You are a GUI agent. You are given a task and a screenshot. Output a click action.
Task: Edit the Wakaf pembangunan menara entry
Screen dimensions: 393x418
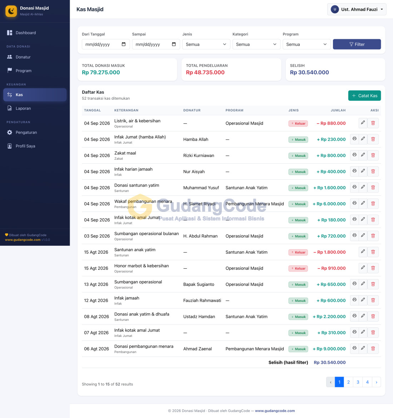[x=363, y=204]
